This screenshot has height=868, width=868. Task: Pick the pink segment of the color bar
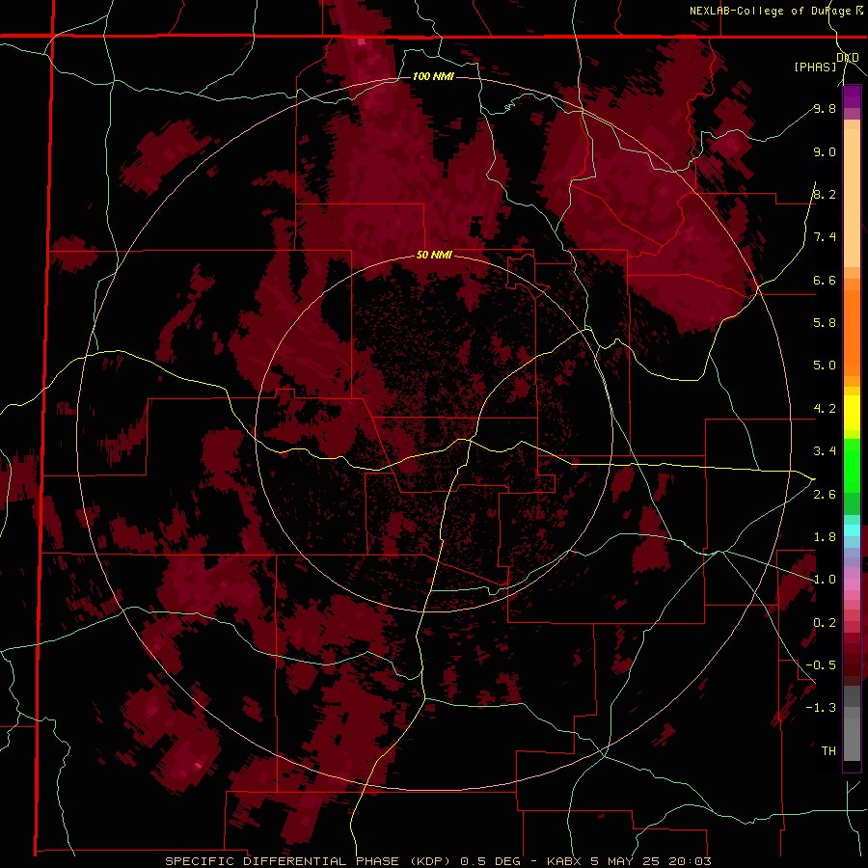tap(852, 584)
